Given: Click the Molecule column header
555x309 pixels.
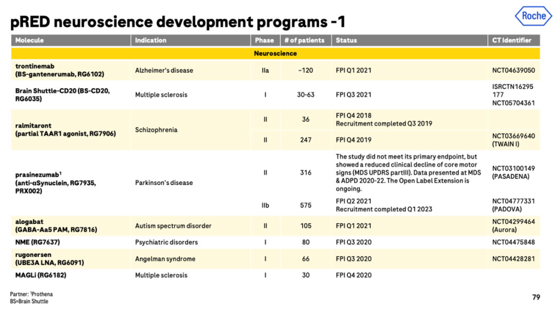Looking at the screenshot, I should (30, 40).
